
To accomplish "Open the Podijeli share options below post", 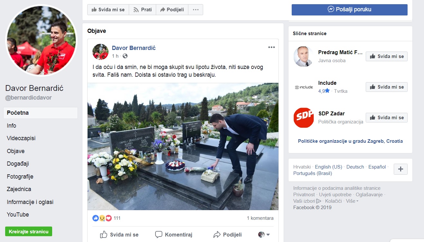I will 228,235.
